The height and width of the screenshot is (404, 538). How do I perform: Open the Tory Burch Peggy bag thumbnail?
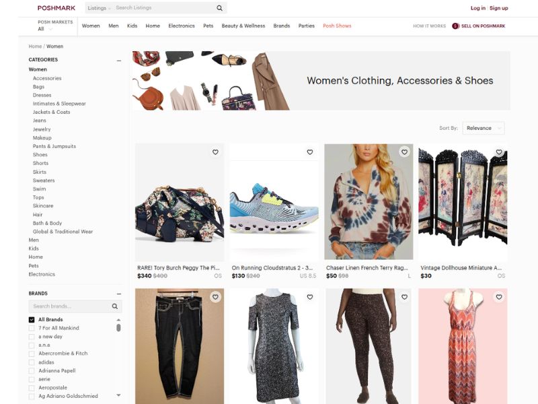[x=180, y=203]
